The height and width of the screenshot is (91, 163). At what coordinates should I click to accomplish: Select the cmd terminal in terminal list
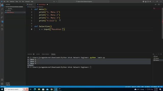click(x=156, y=56)
